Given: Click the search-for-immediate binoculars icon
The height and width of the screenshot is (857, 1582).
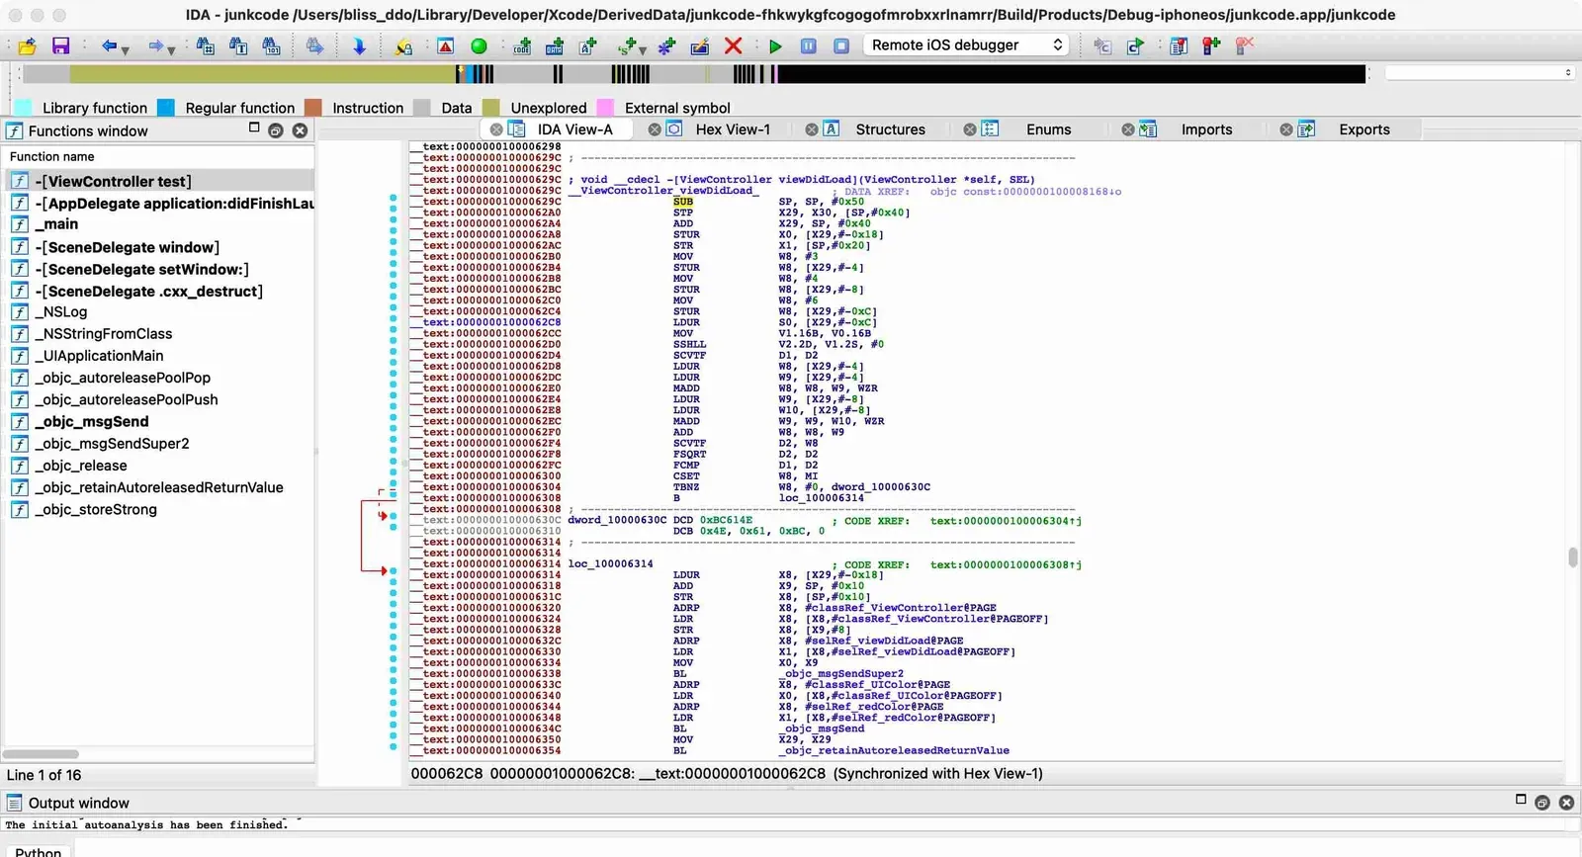Looking at the screenshot, I should pos(205,45).
